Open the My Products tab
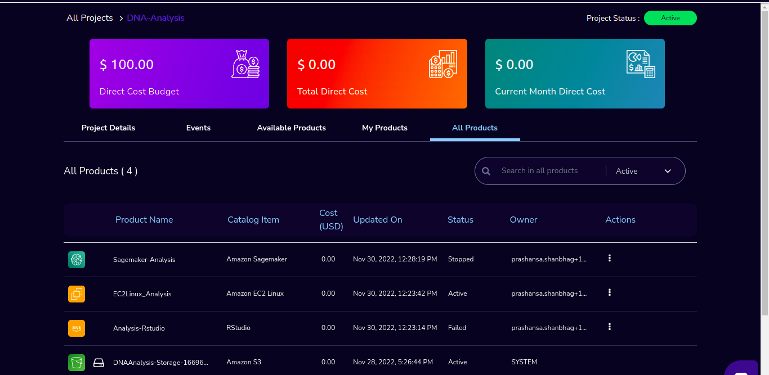The width and height of the screenshot is (769, 375). [x=384, y=128]
